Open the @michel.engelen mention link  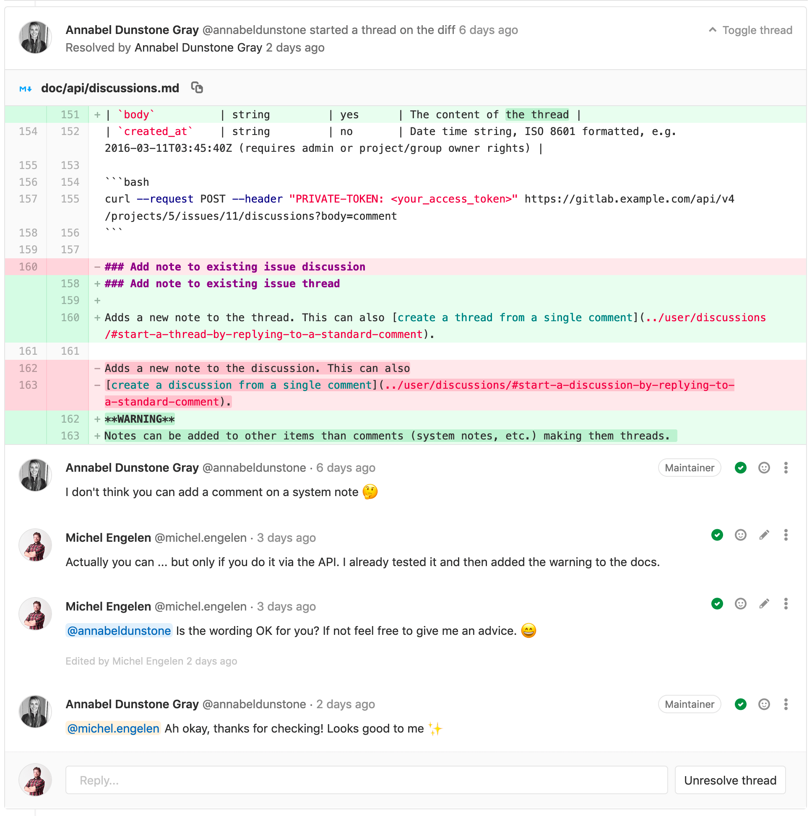pos(113,729)
